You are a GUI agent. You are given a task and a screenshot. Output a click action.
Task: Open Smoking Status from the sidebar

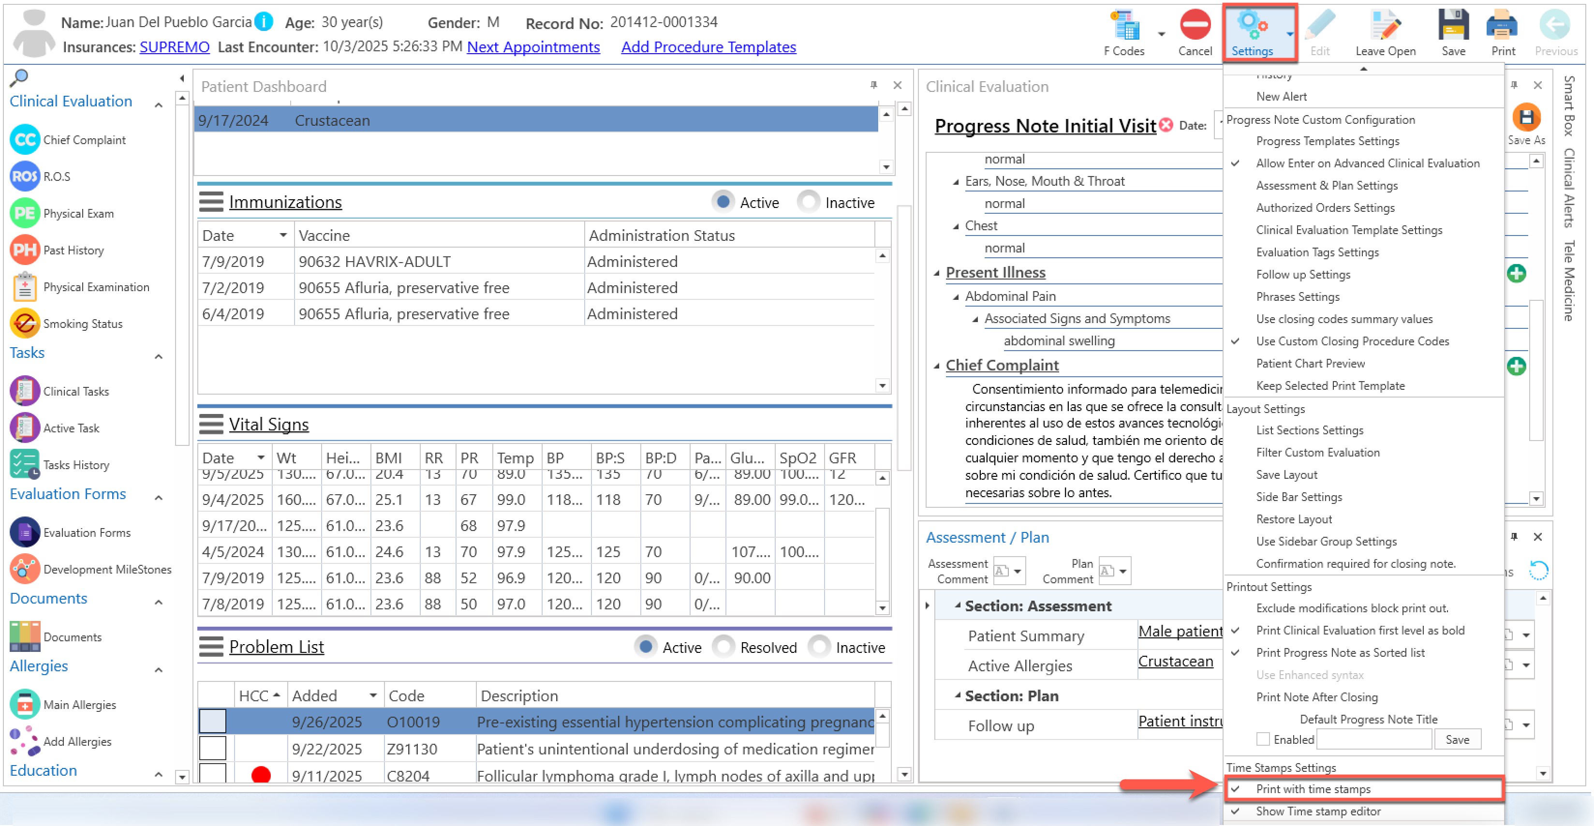(x=25, y=323)
